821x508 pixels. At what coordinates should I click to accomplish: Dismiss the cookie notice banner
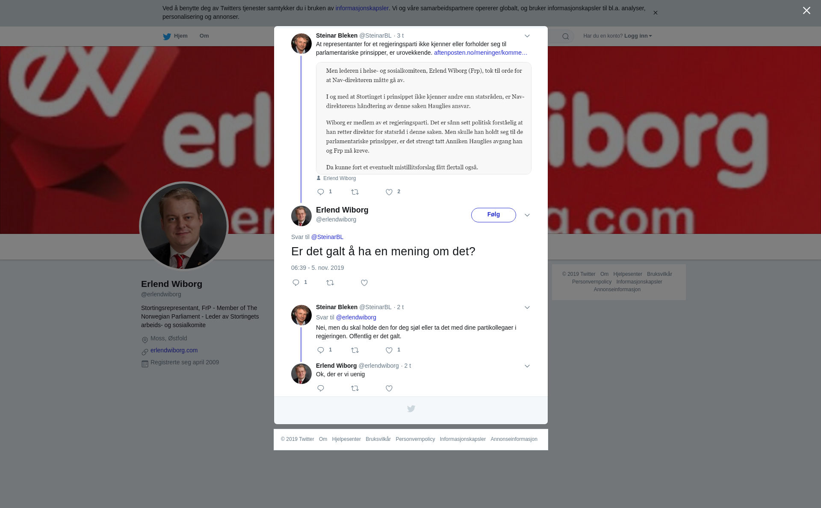coord(655,13)
